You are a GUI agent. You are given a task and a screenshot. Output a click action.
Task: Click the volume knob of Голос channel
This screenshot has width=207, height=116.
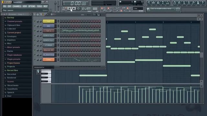click(x=40, y=60)
